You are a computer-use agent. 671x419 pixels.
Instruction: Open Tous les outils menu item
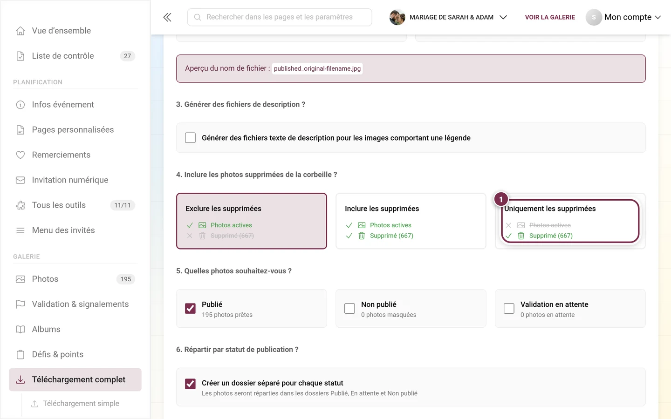click(x=75, y=205)
